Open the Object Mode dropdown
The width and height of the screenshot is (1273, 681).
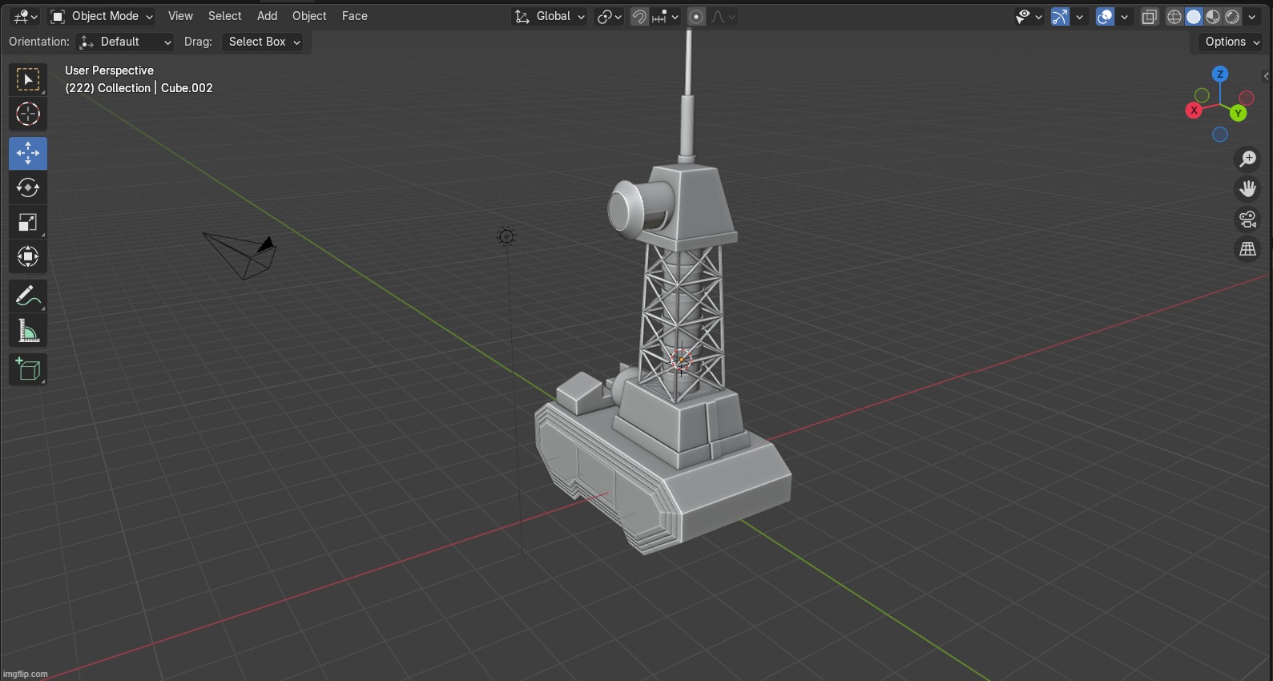(x=101, y=16)
